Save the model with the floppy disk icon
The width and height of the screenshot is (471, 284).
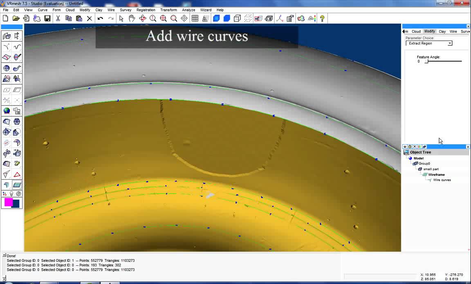point(47,18)
